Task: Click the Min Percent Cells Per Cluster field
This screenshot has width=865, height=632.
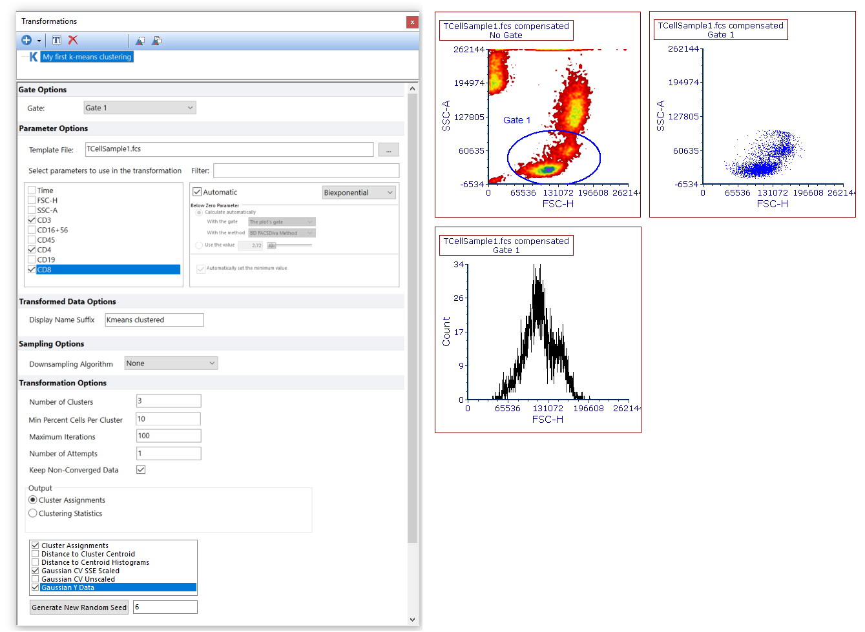Action: click(169, 419)
